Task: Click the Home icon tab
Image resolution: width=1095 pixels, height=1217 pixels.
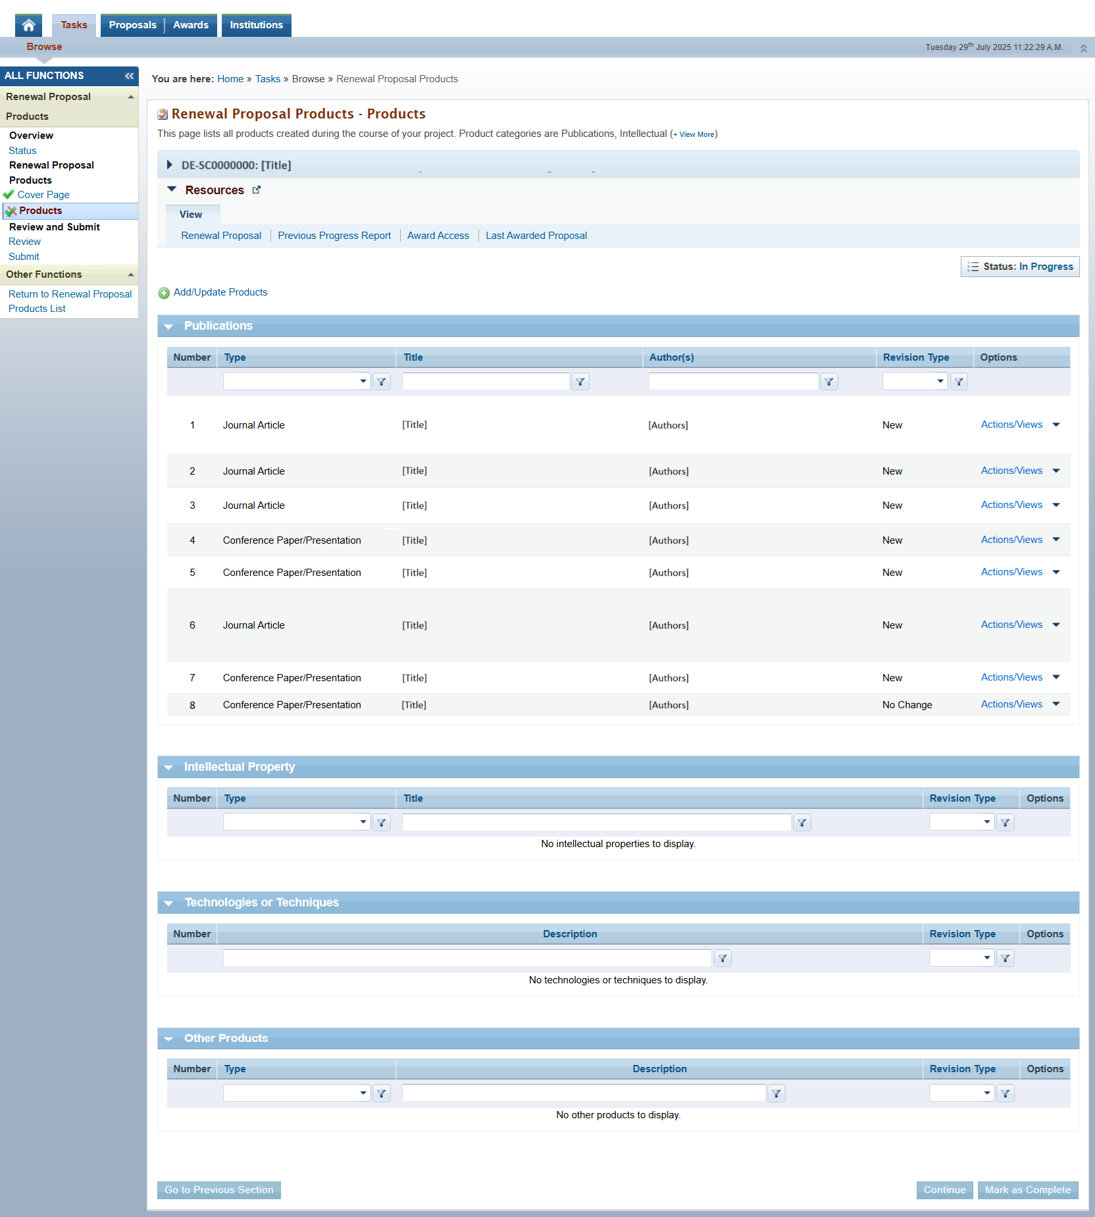Action: [28, 25]
